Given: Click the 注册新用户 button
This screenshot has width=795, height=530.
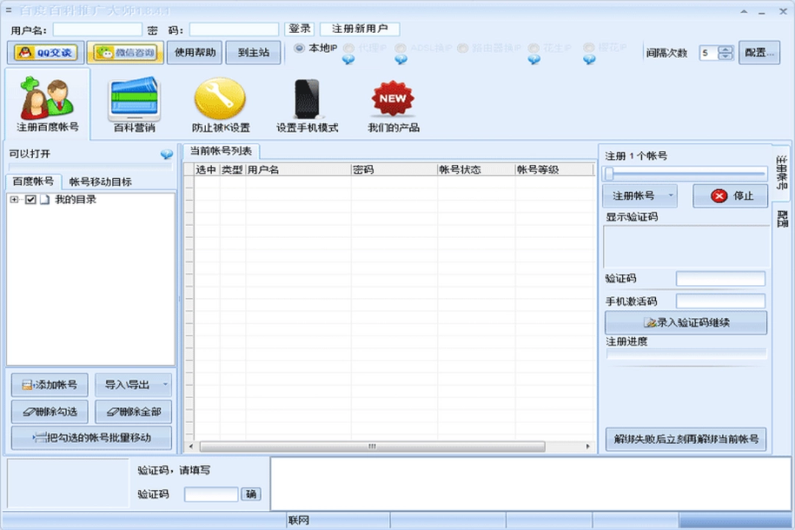Looking at the screenshot, I should (x=361, y=29).
